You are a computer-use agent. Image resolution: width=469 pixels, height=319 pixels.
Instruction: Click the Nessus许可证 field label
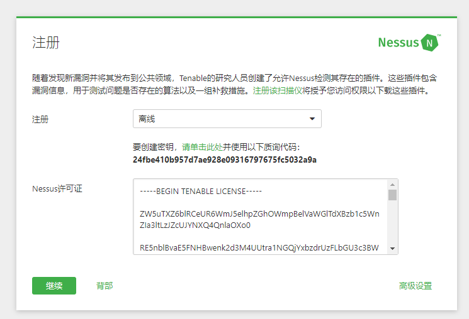click(x=57, y=188)
